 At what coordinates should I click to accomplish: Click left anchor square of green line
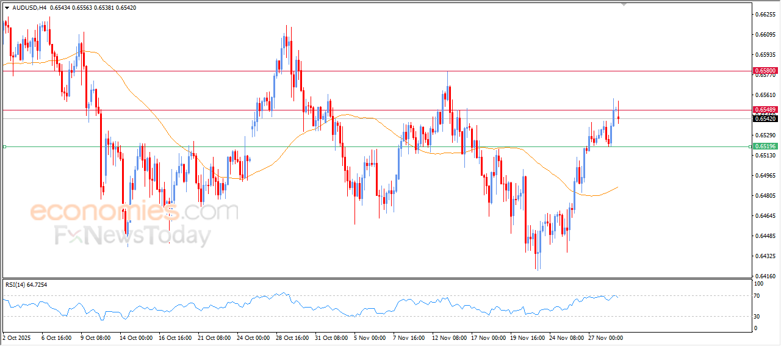pos(4,146)
